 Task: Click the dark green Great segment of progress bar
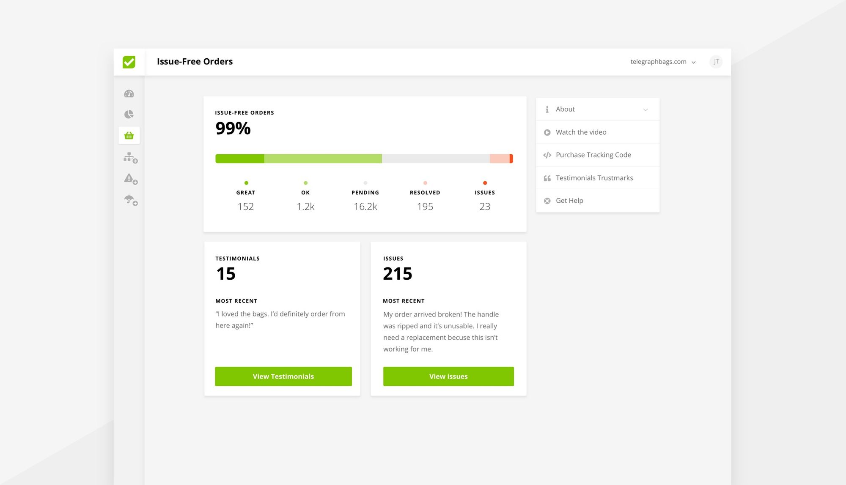tap(240, 159)
